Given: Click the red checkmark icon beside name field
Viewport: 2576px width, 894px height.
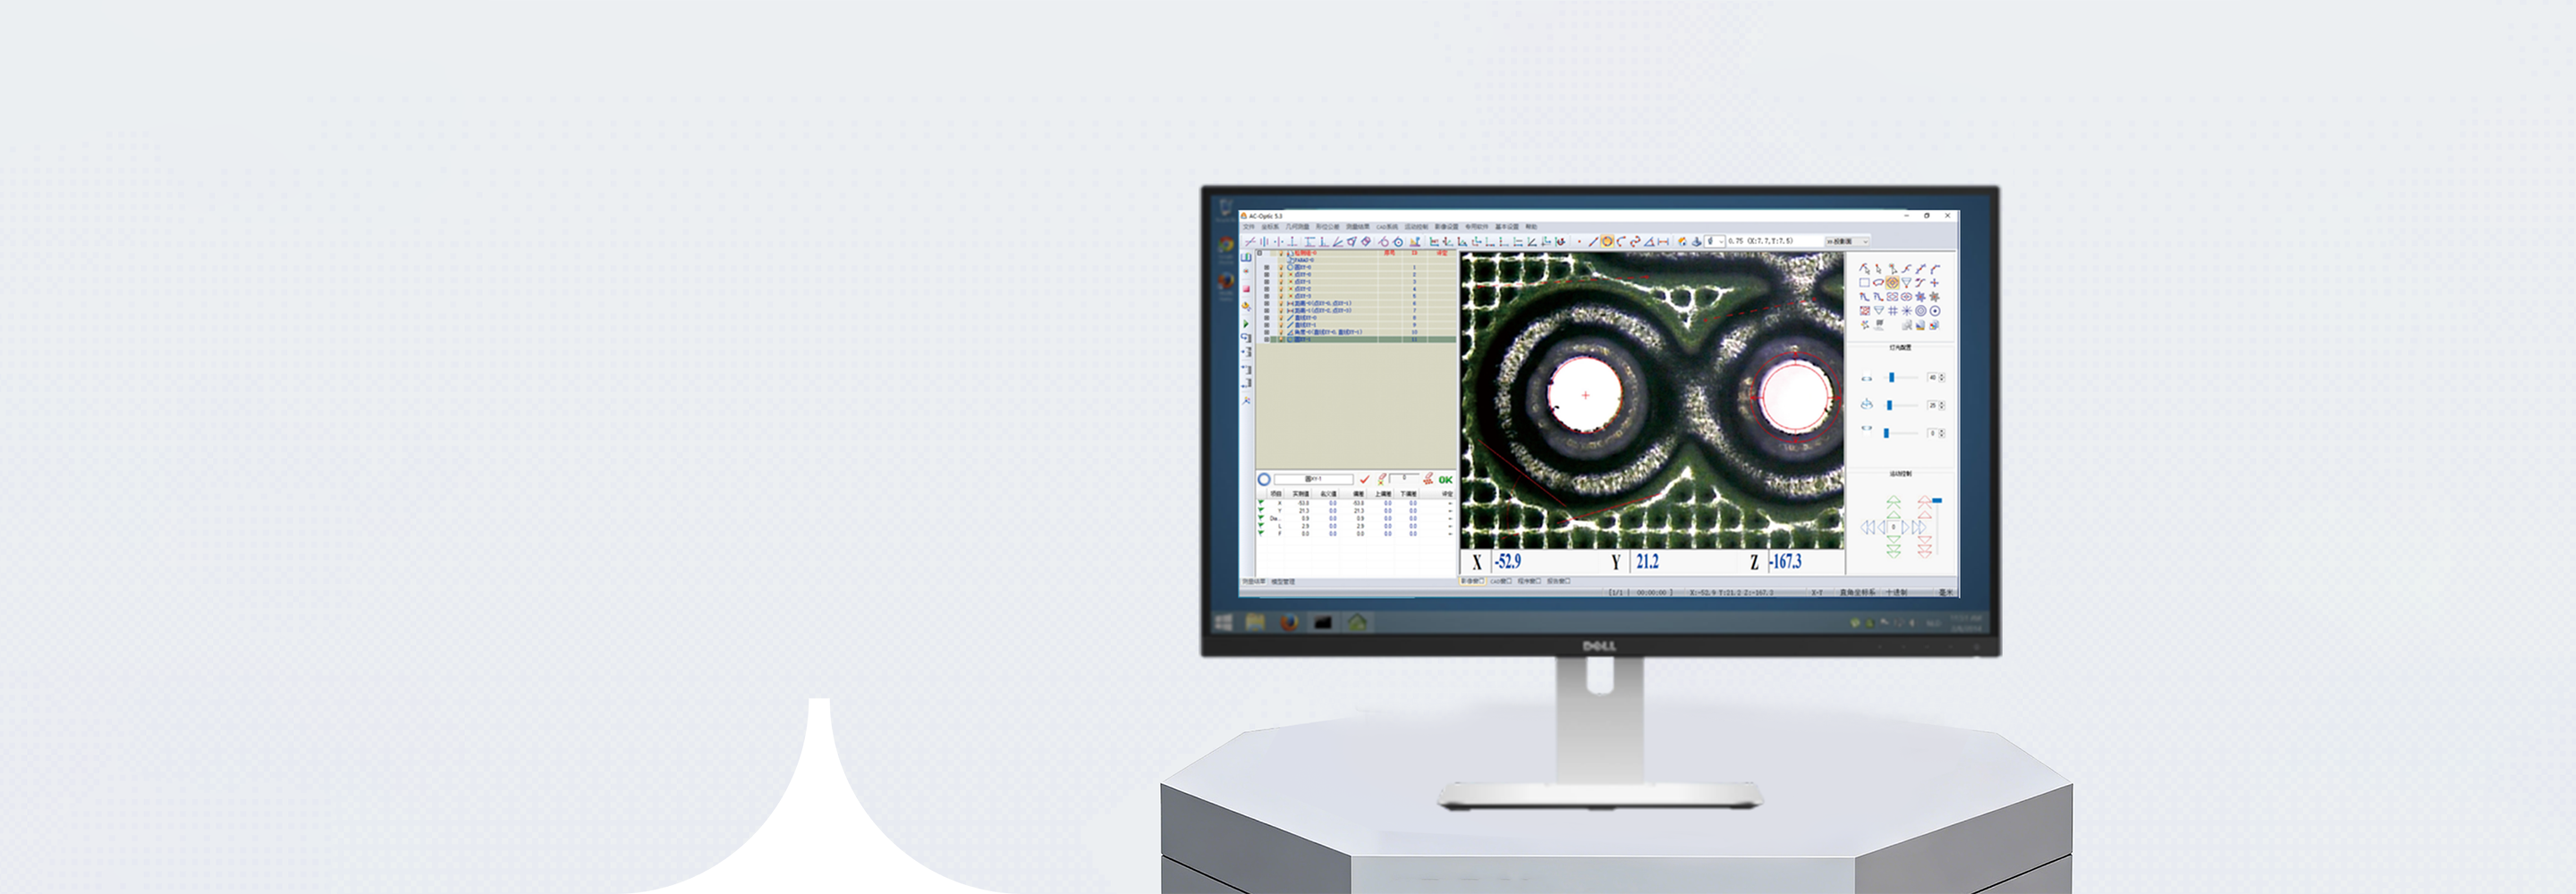Looking at the screenshot, I should (1365, 480).
